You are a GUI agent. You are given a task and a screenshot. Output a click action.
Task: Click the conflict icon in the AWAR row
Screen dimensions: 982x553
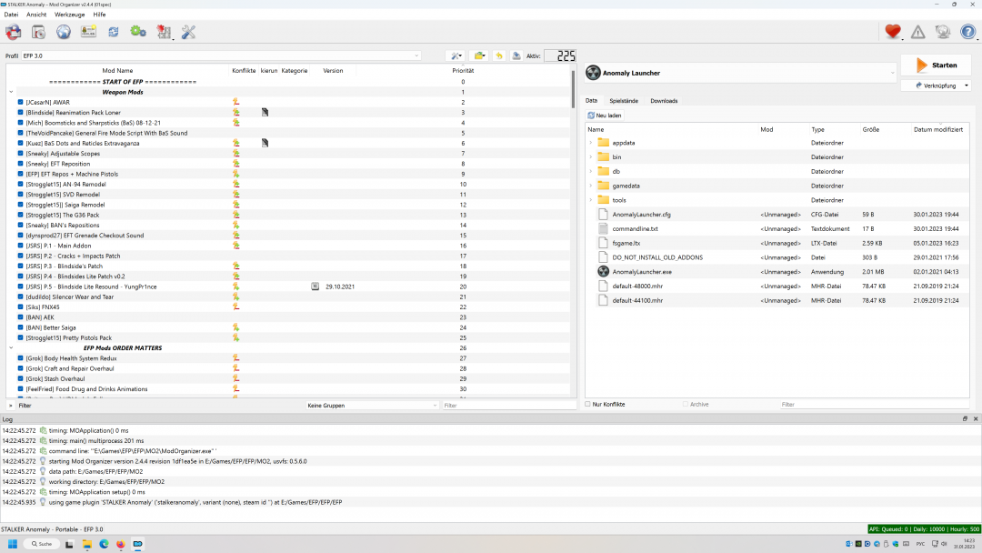point(236,102)
